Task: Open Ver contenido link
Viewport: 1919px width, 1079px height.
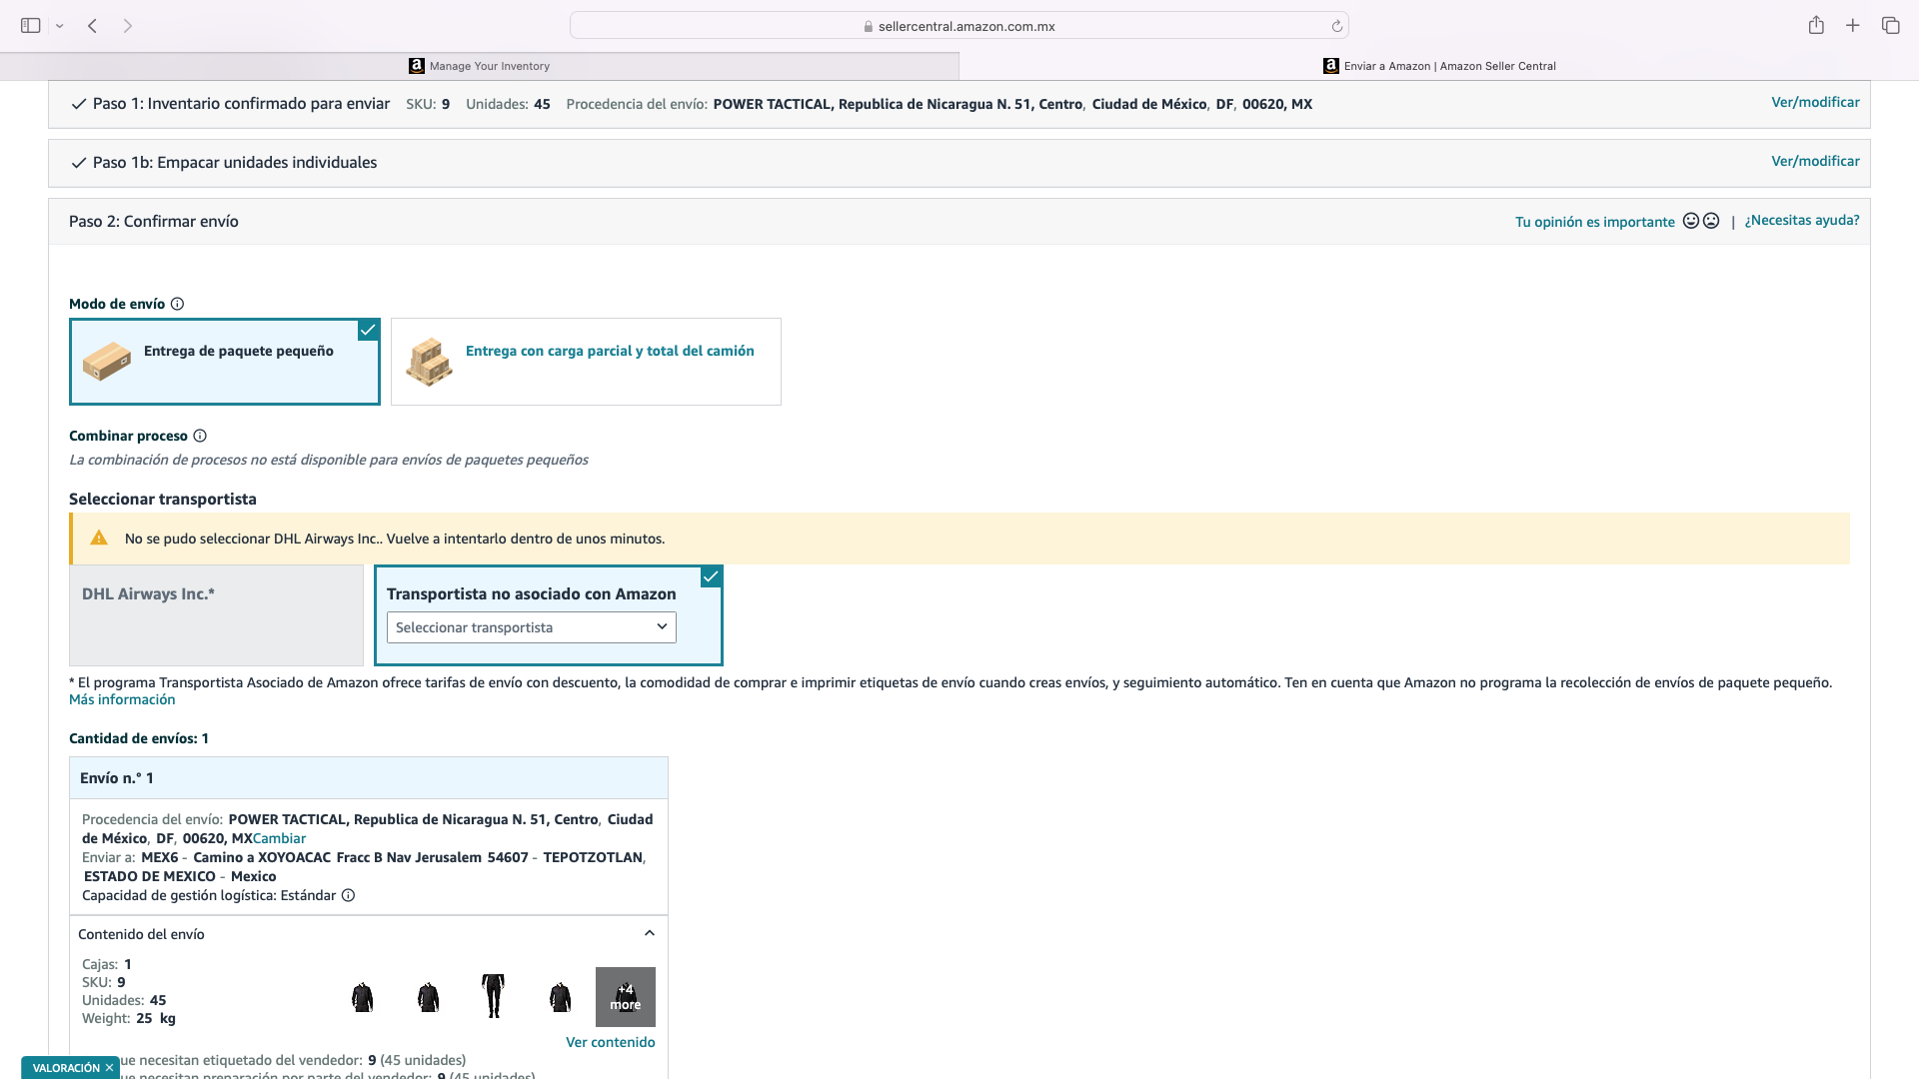Action: (x=611, y=1042)
